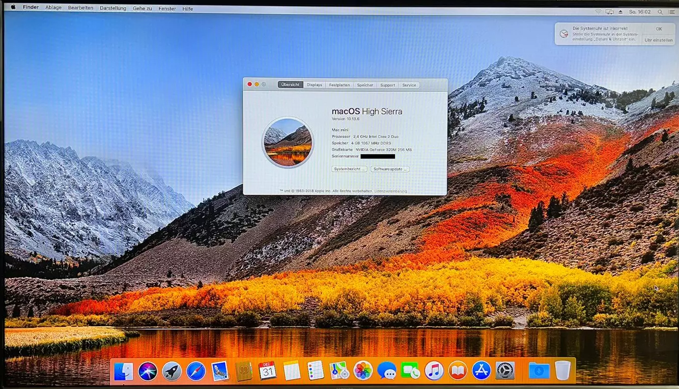This screenshot has height=389, width=679.
Task: Click the notification's clock icon
Action: point(564,34)
